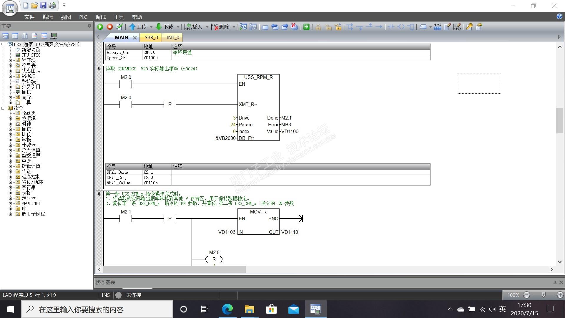Expand the 位逻辑 instruction folder
Viewport: 565px width, 318px height.
coord(10,119)
